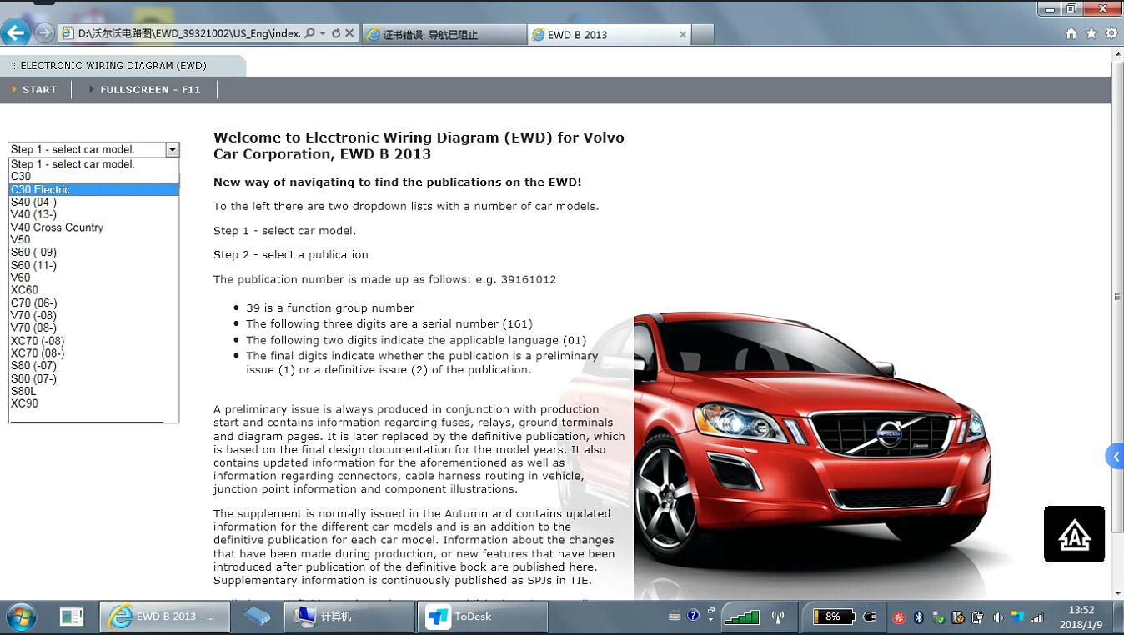Click the blue Help question mark icon

click(x=694, y=616)
